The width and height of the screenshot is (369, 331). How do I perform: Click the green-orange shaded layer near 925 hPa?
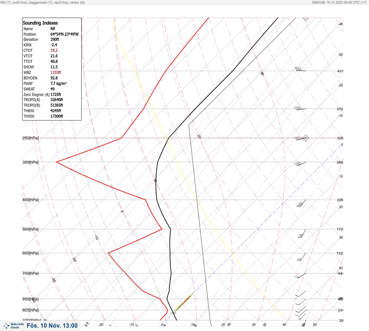click(184, 303)
